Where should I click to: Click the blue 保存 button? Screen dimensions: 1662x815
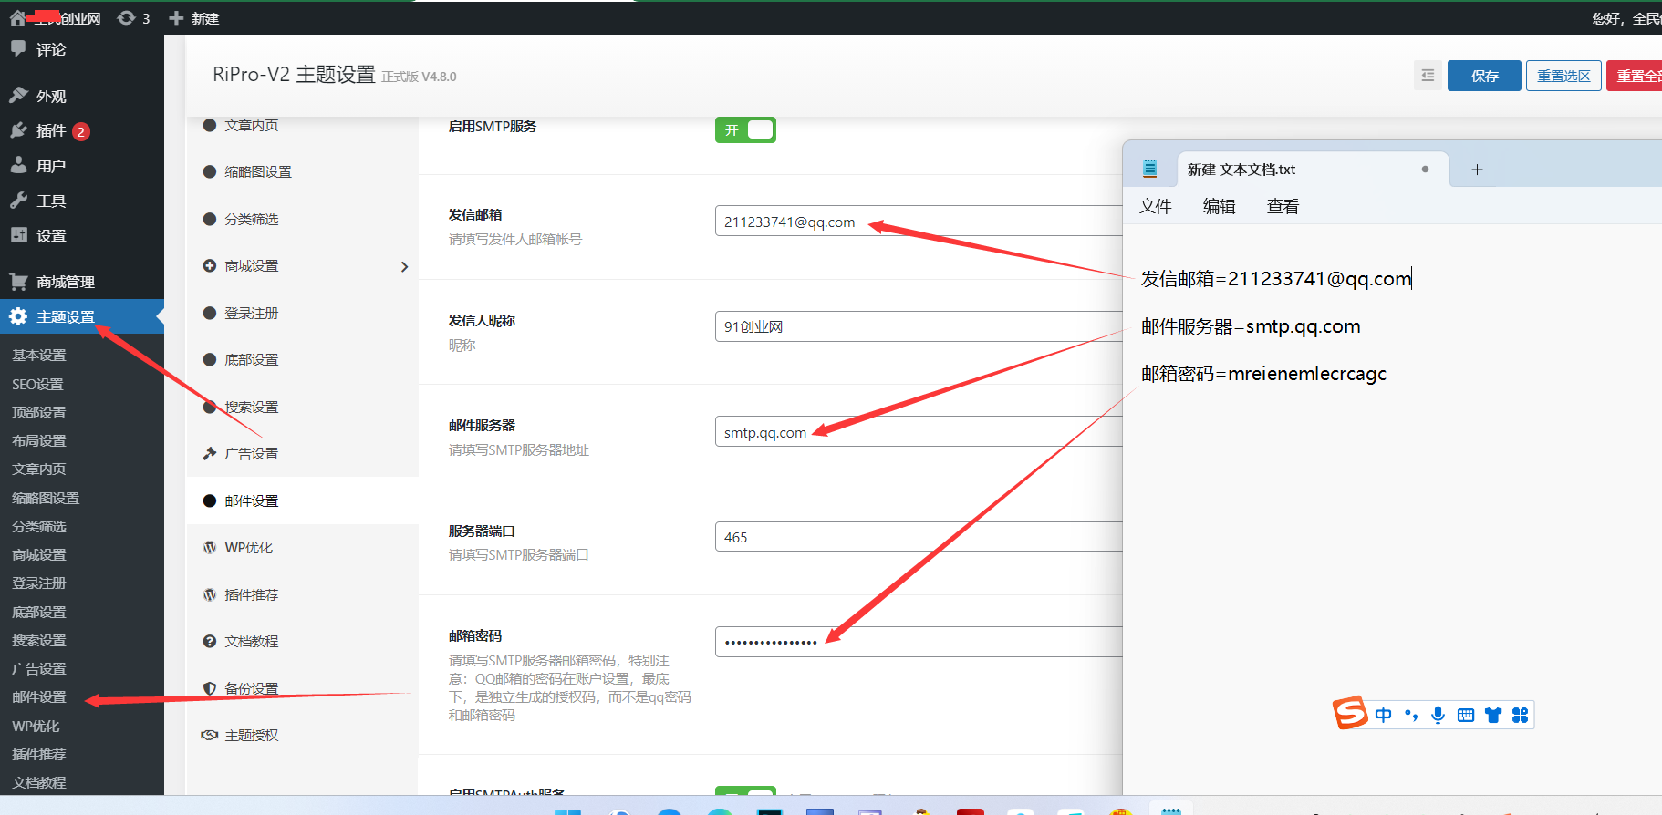[x=1484, y=76]
